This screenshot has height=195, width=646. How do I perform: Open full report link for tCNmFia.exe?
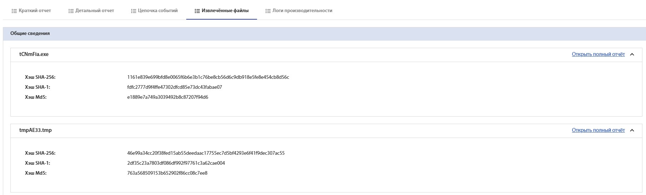(598, 55)
